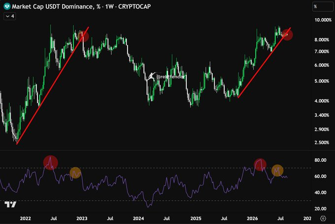Click the 60.00 RSI axis label
Image resolution: width=335 pixels, height=224 pixels.
[x=321, y=176]
